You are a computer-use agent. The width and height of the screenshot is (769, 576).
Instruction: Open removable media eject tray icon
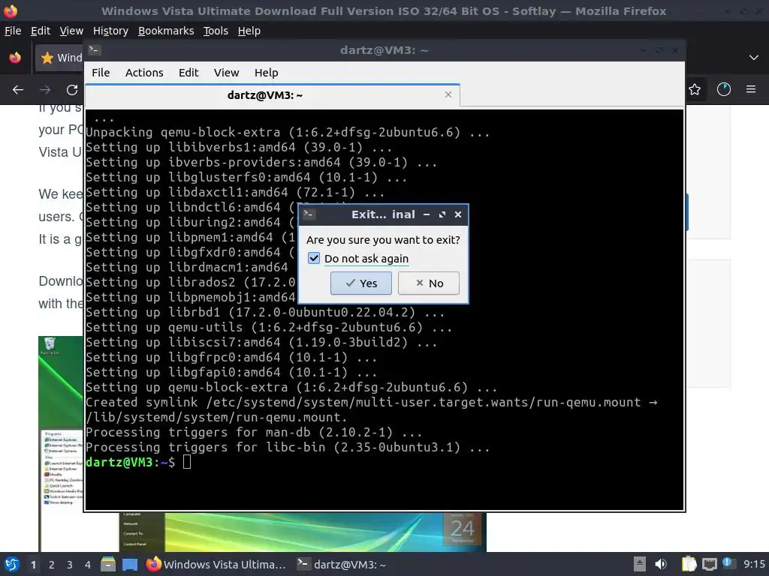(x=640, y=564)
